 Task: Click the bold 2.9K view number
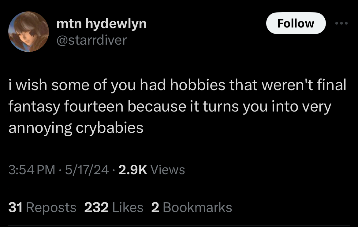[x=133, y=170]
